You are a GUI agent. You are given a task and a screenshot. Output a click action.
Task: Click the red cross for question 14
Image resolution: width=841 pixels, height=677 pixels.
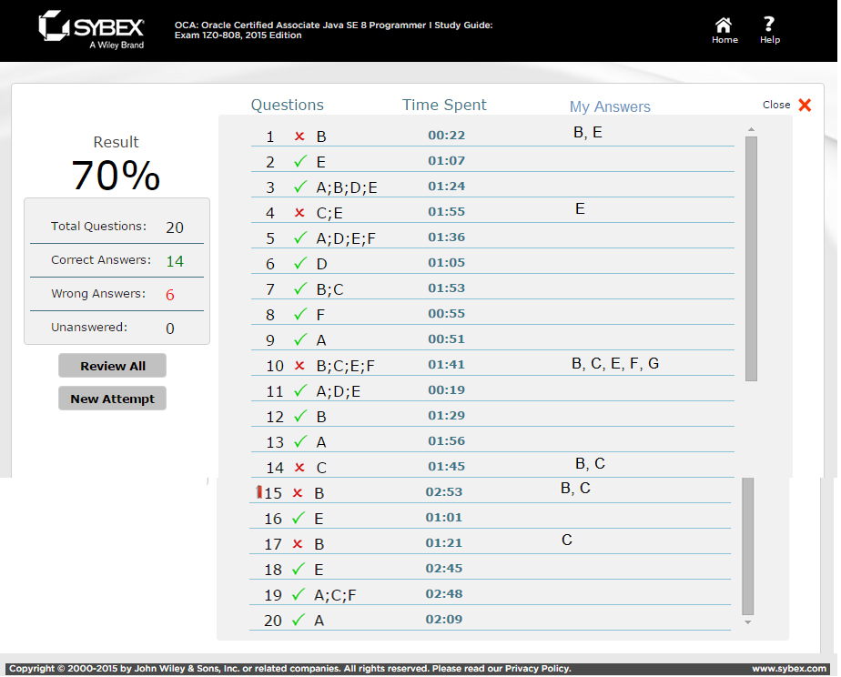(x=299, y=468)
